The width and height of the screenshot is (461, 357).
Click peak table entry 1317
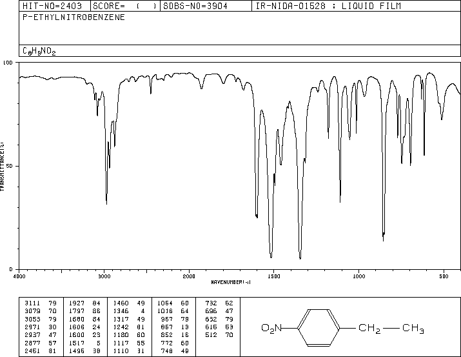tap(121, 319)
